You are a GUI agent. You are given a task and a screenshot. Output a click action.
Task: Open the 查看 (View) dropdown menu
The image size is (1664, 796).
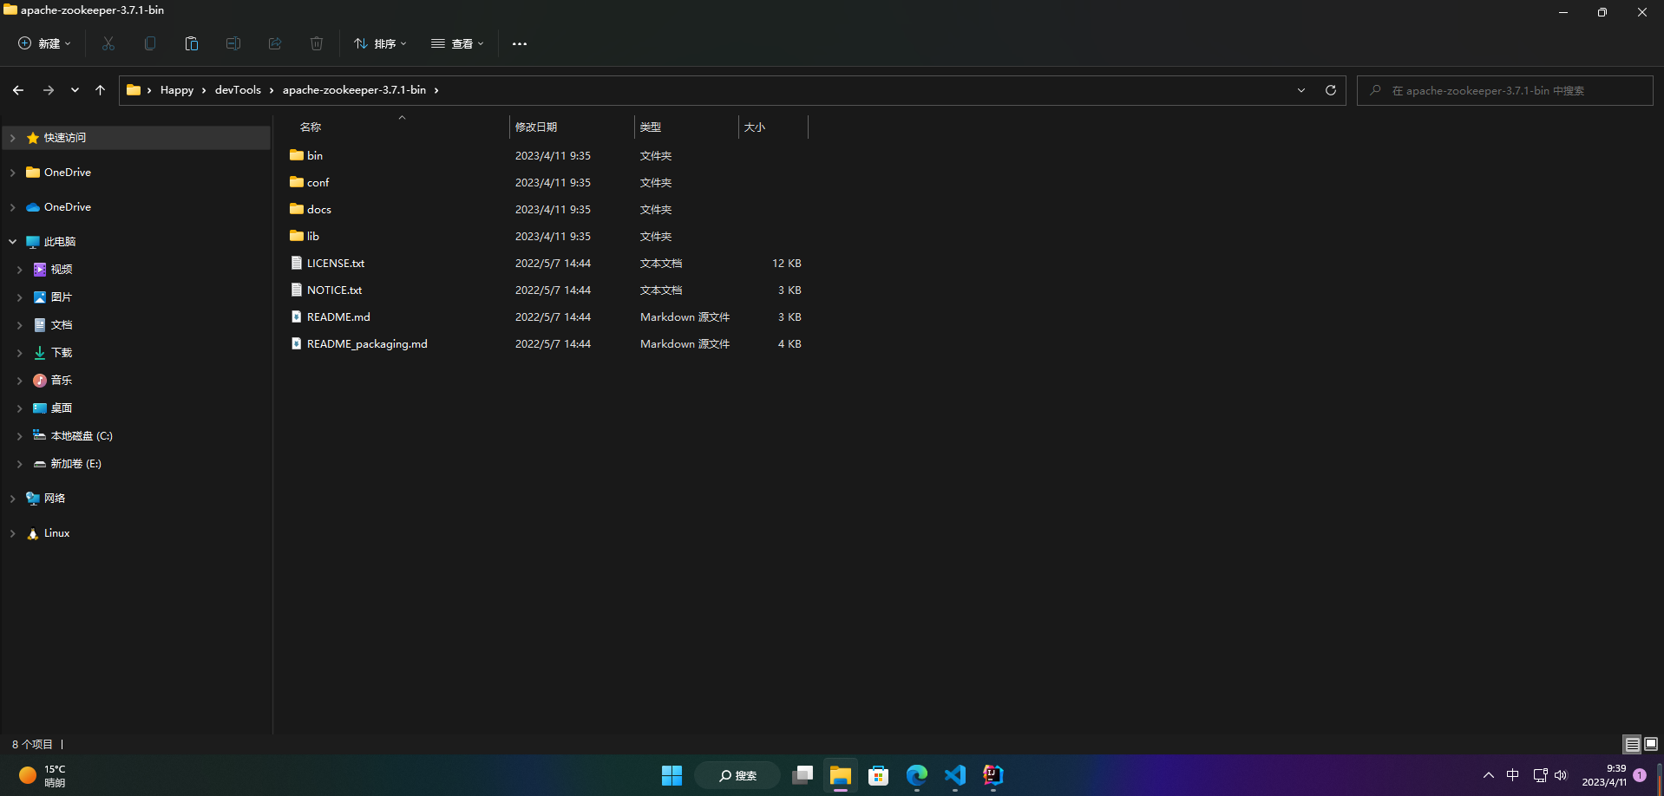457,43
